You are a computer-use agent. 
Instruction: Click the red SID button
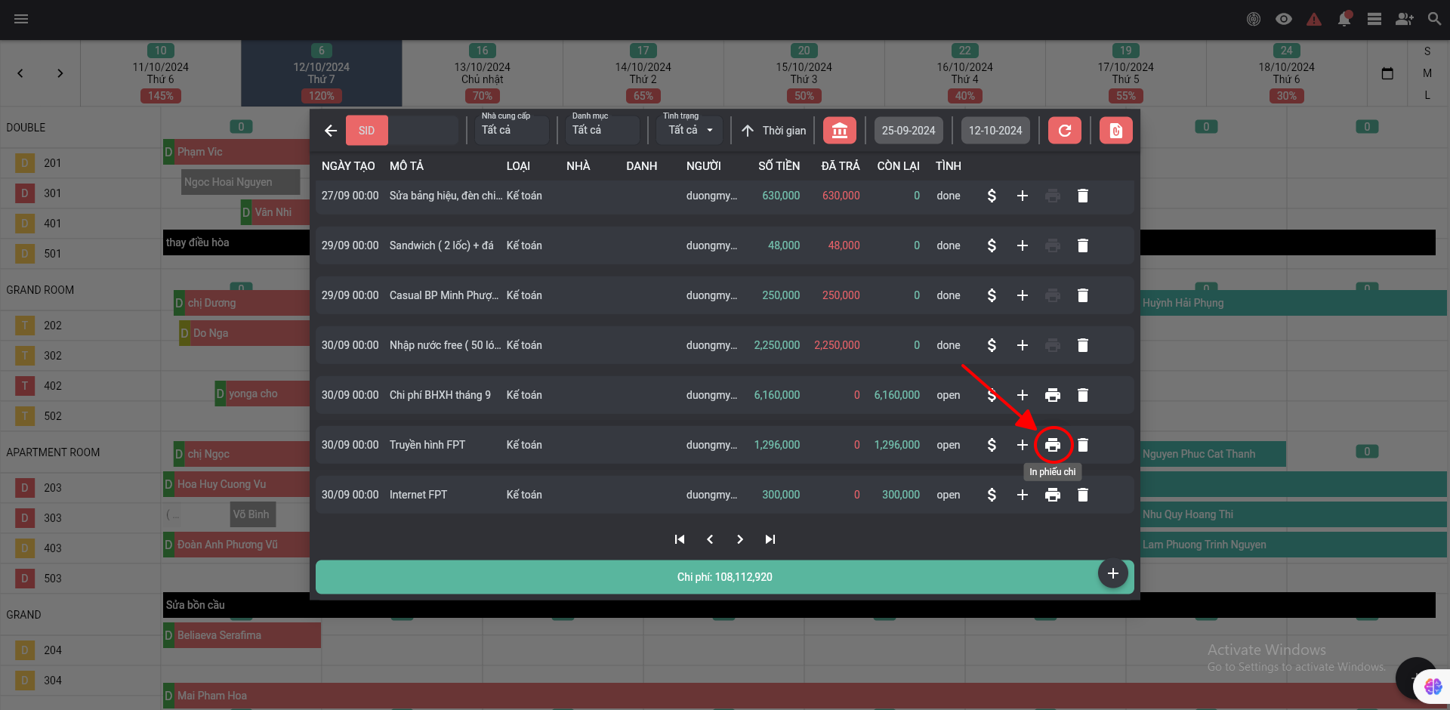click(367, 131)
